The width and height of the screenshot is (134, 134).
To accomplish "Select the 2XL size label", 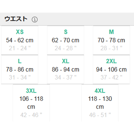I will coord(111,61).
